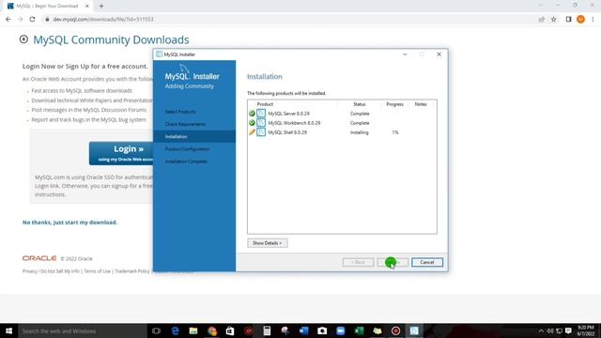Click the Login button on the webpage

pos(121,153)
